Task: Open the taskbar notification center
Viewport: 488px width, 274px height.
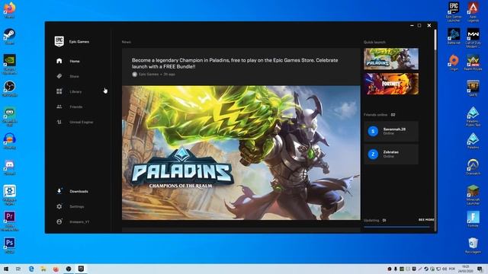Action: tap(480, 269)
